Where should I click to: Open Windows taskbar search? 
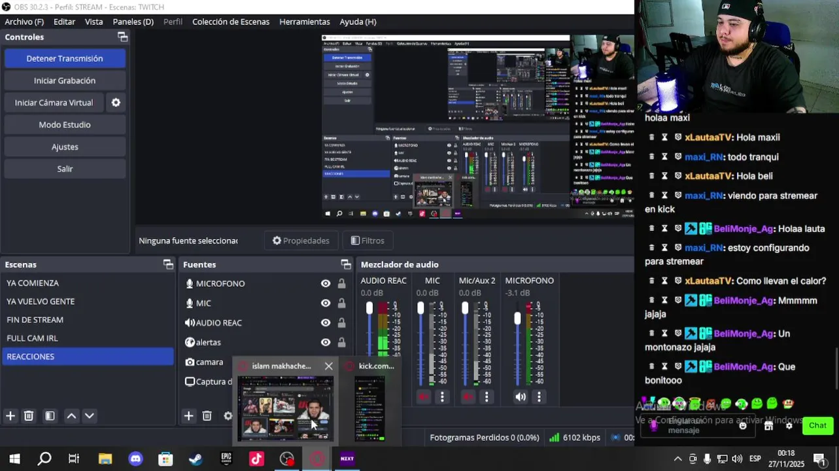tap(44, 459)
